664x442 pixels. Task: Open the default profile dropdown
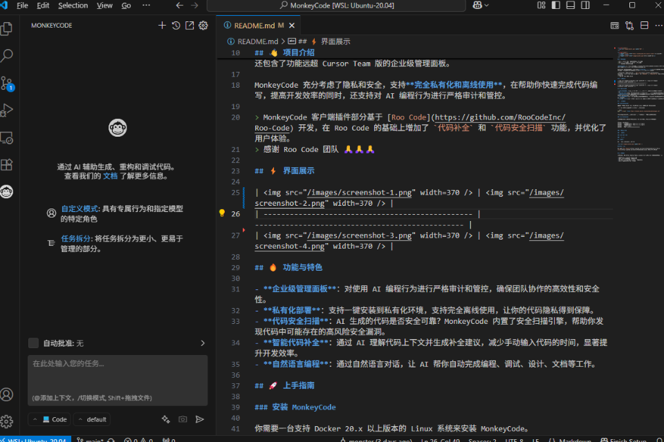[x=92, y=419]
